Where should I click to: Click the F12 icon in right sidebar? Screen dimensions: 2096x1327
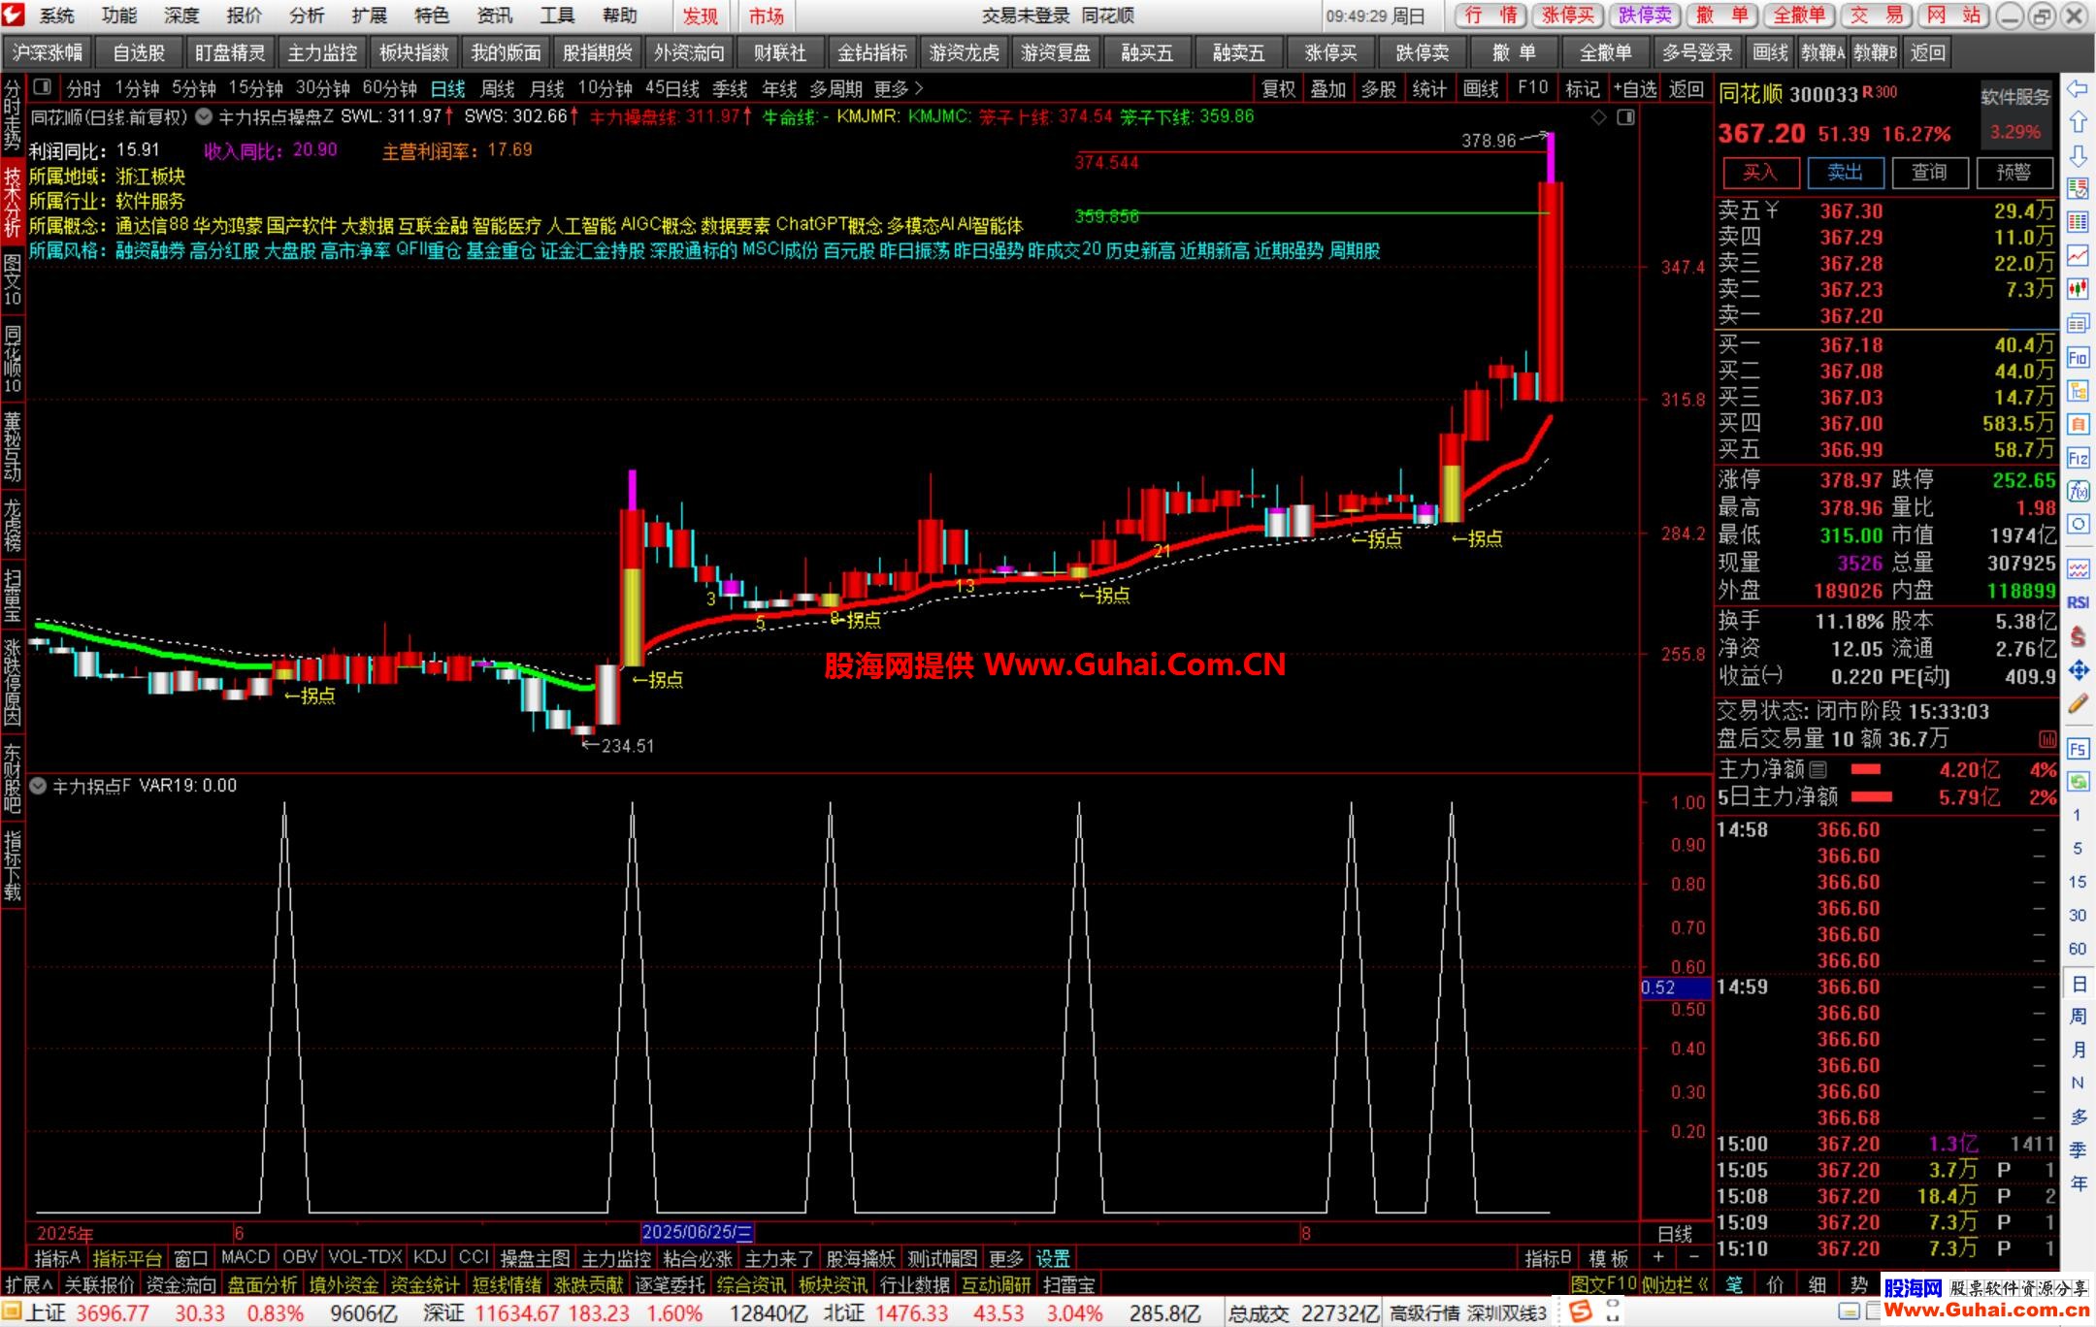coord(2078,458)
